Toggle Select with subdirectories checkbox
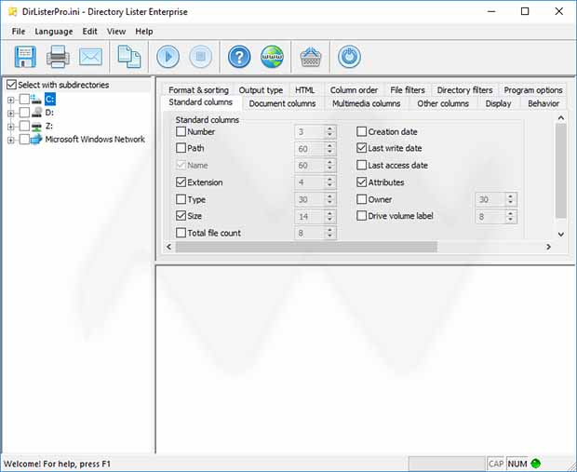 point(12,85)
